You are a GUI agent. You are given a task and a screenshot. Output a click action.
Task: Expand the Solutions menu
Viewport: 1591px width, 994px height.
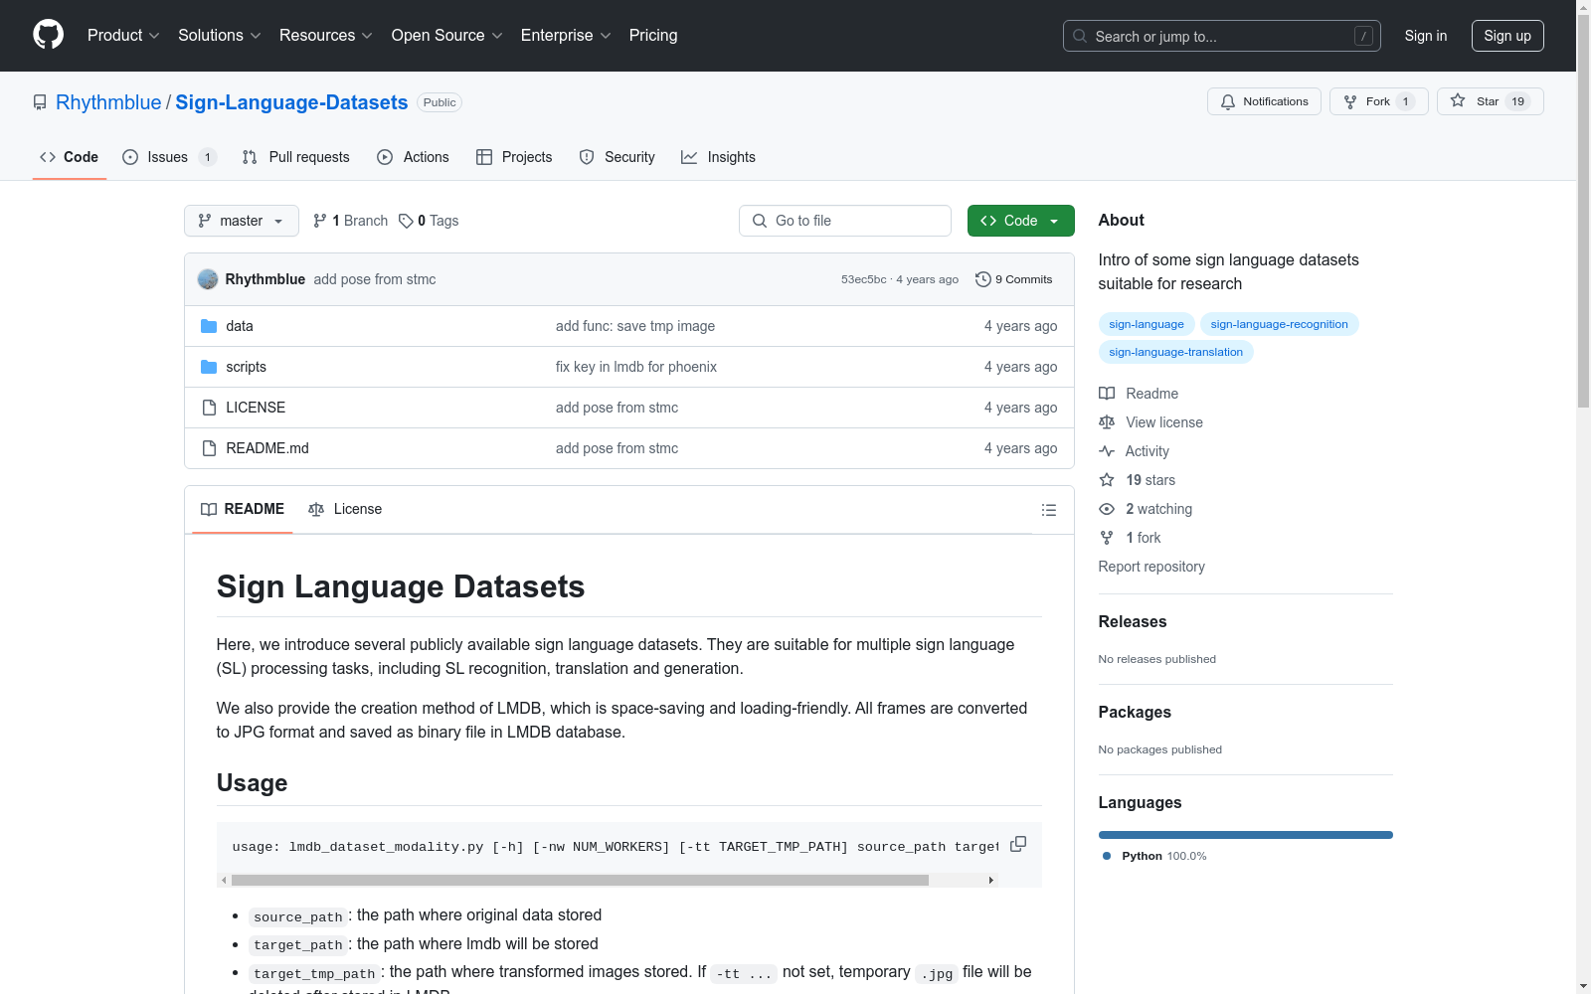coord(220,35)
